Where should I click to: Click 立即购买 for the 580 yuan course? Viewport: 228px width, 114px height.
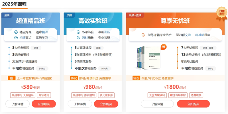click(x=44, y=104)
